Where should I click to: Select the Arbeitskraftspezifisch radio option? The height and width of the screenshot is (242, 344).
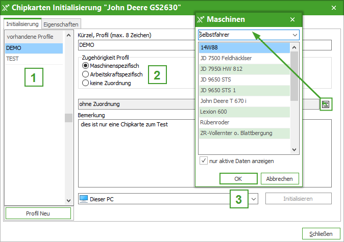tap(86, 74)
